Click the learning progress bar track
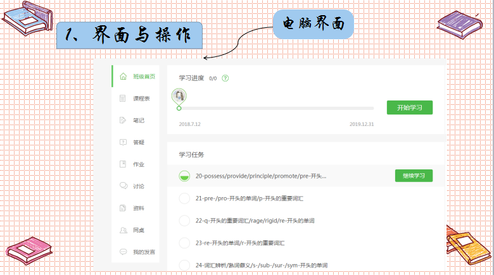Viewport: 494px width, 275px height. (x=276, y=108)
